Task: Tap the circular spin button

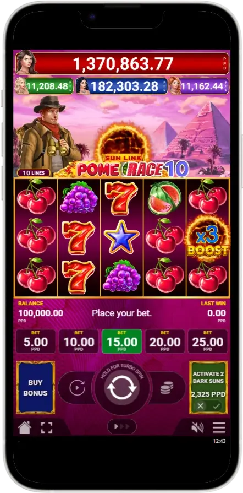Action: [122, 388]
